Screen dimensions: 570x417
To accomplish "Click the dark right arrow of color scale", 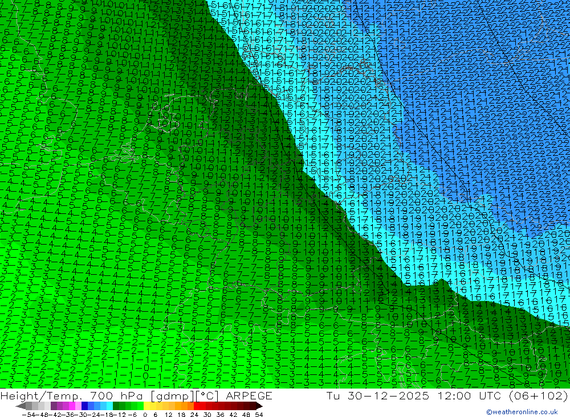I will click(259, 406).
